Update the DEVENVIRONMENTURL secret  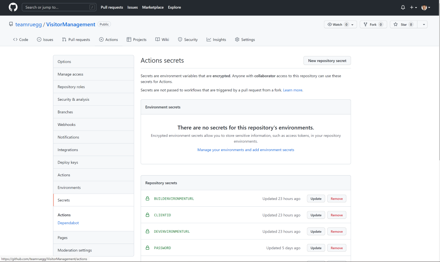(x=316, y=232)
